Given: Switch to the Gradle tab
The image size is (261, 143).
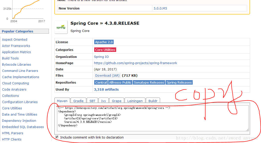Looking at the screenshot, I should (x=78, y=101).
